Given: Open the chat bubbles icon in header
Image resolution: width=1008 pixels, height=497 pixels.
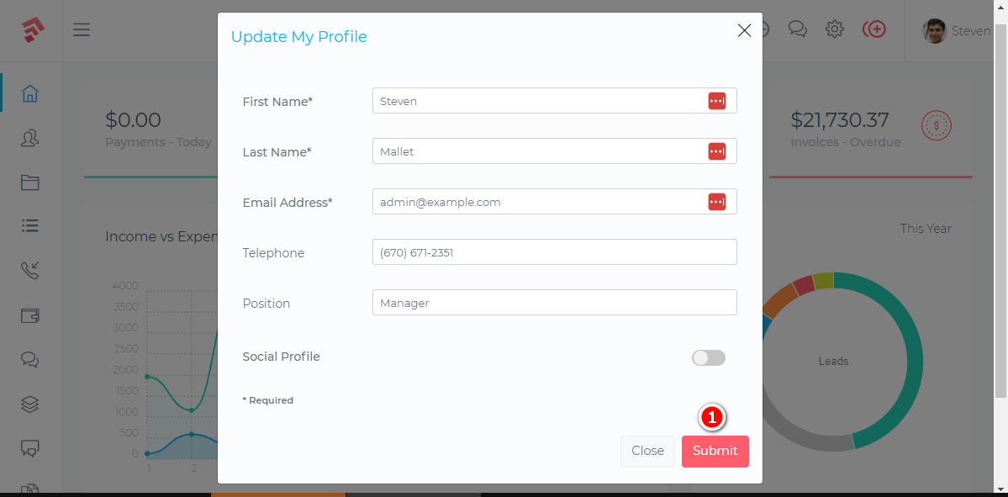Looking at the screenshot, I should [797, 29].
